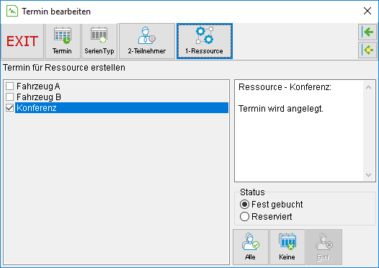
Task: Select the Reserviert radio option
Action: (244, 217)
